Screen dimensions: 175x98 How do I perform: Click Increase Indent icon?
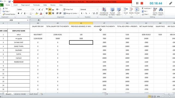click(60, 13)
